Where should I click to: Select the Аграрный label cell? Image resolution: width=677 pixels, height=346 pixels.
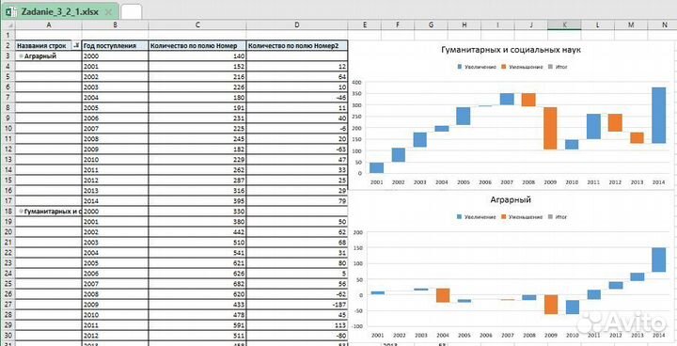click(x=48, y=56)
